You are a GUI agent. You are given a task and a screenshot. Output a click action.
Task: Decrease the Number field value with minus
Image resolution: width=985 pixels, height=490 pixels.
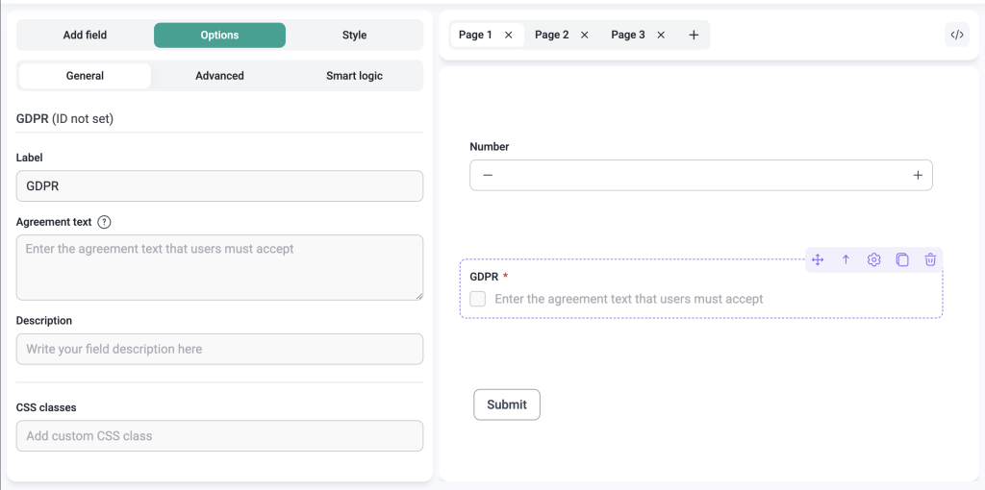click(x=488, y=176)
